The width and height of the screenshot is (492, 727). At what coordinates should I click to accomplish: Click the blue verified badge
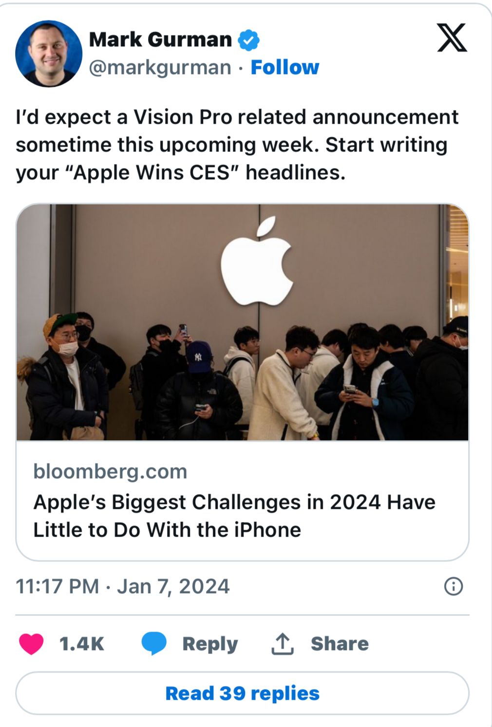[x=248, y=40]
